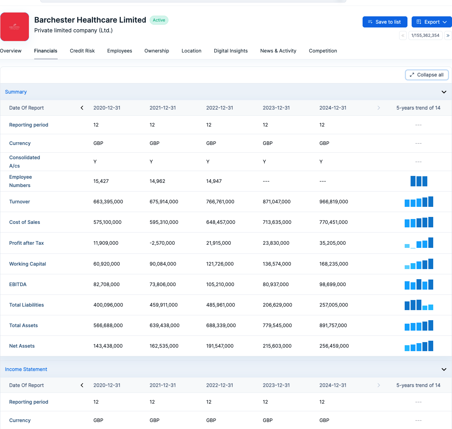Collapse the Income Statement section chevron

tap(444, 370)
